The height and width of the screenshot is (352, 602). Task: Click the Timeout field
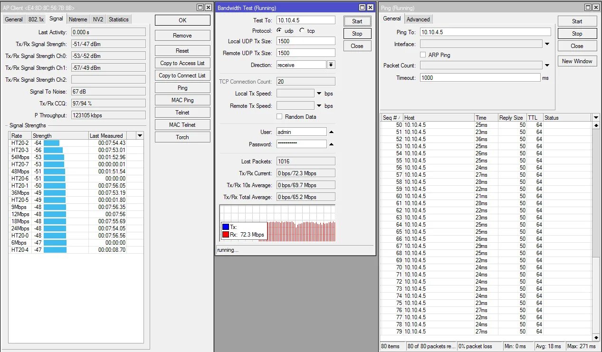[x=480, y=77]
